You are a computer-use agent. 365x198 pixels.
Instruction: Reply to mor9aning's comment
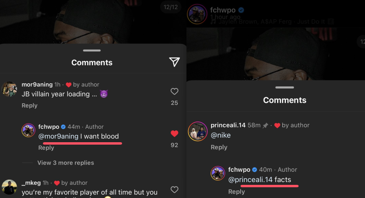(x=29, y=106)
